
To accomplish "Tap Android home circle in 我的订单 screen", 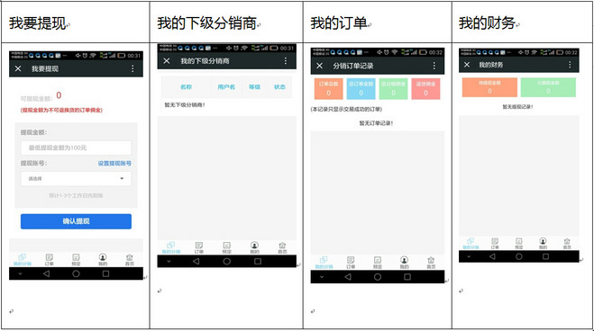I will tap(378, 277).
